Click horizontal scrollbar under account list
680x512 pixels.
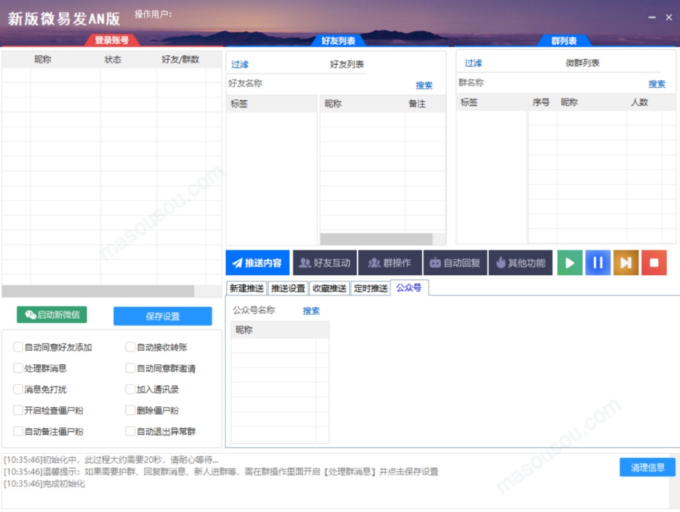pos(98,291)
